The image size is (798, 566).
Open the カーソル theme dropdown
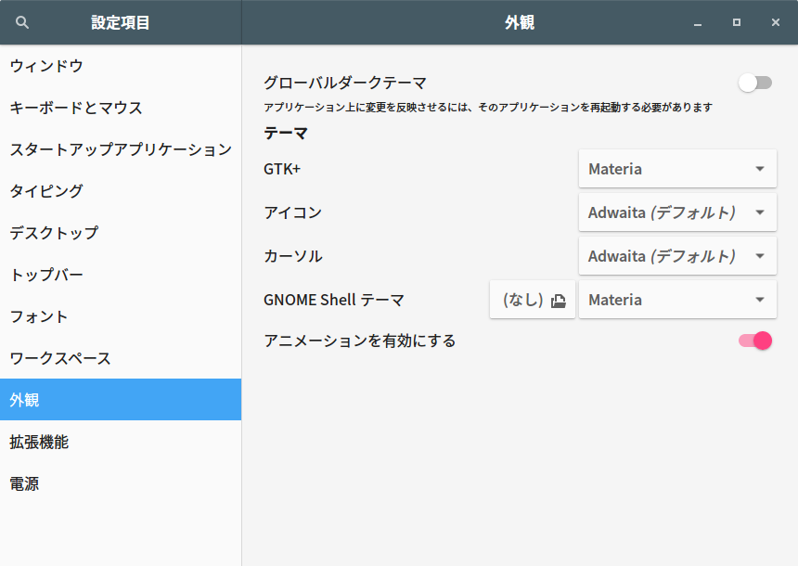[677, 256]
